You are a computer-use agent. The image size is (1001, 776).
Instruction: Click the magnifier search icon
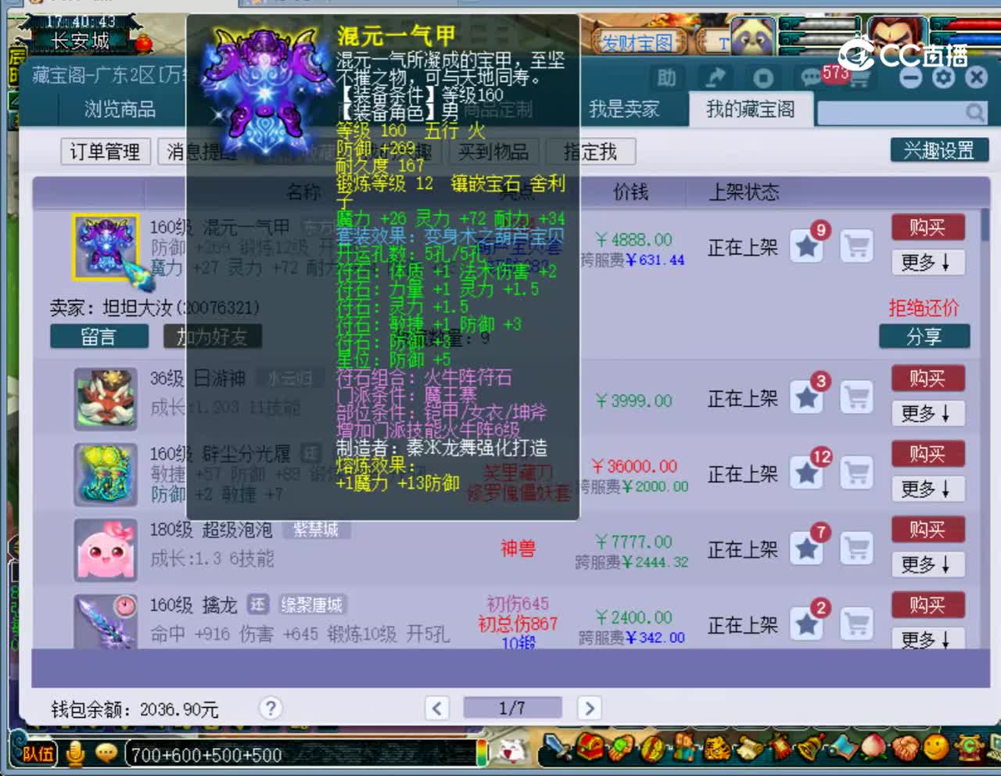[x=974, y=113]
